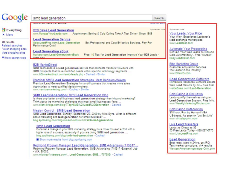Open Cold Calling is Old News ad
Viewport: 226px width, 170px height.
[x=186, y=94]
